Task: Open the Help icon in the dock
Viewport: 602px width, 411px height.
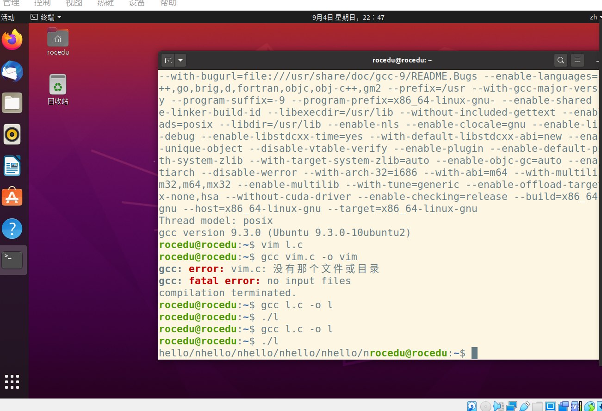Action: [x=12, y=229]
